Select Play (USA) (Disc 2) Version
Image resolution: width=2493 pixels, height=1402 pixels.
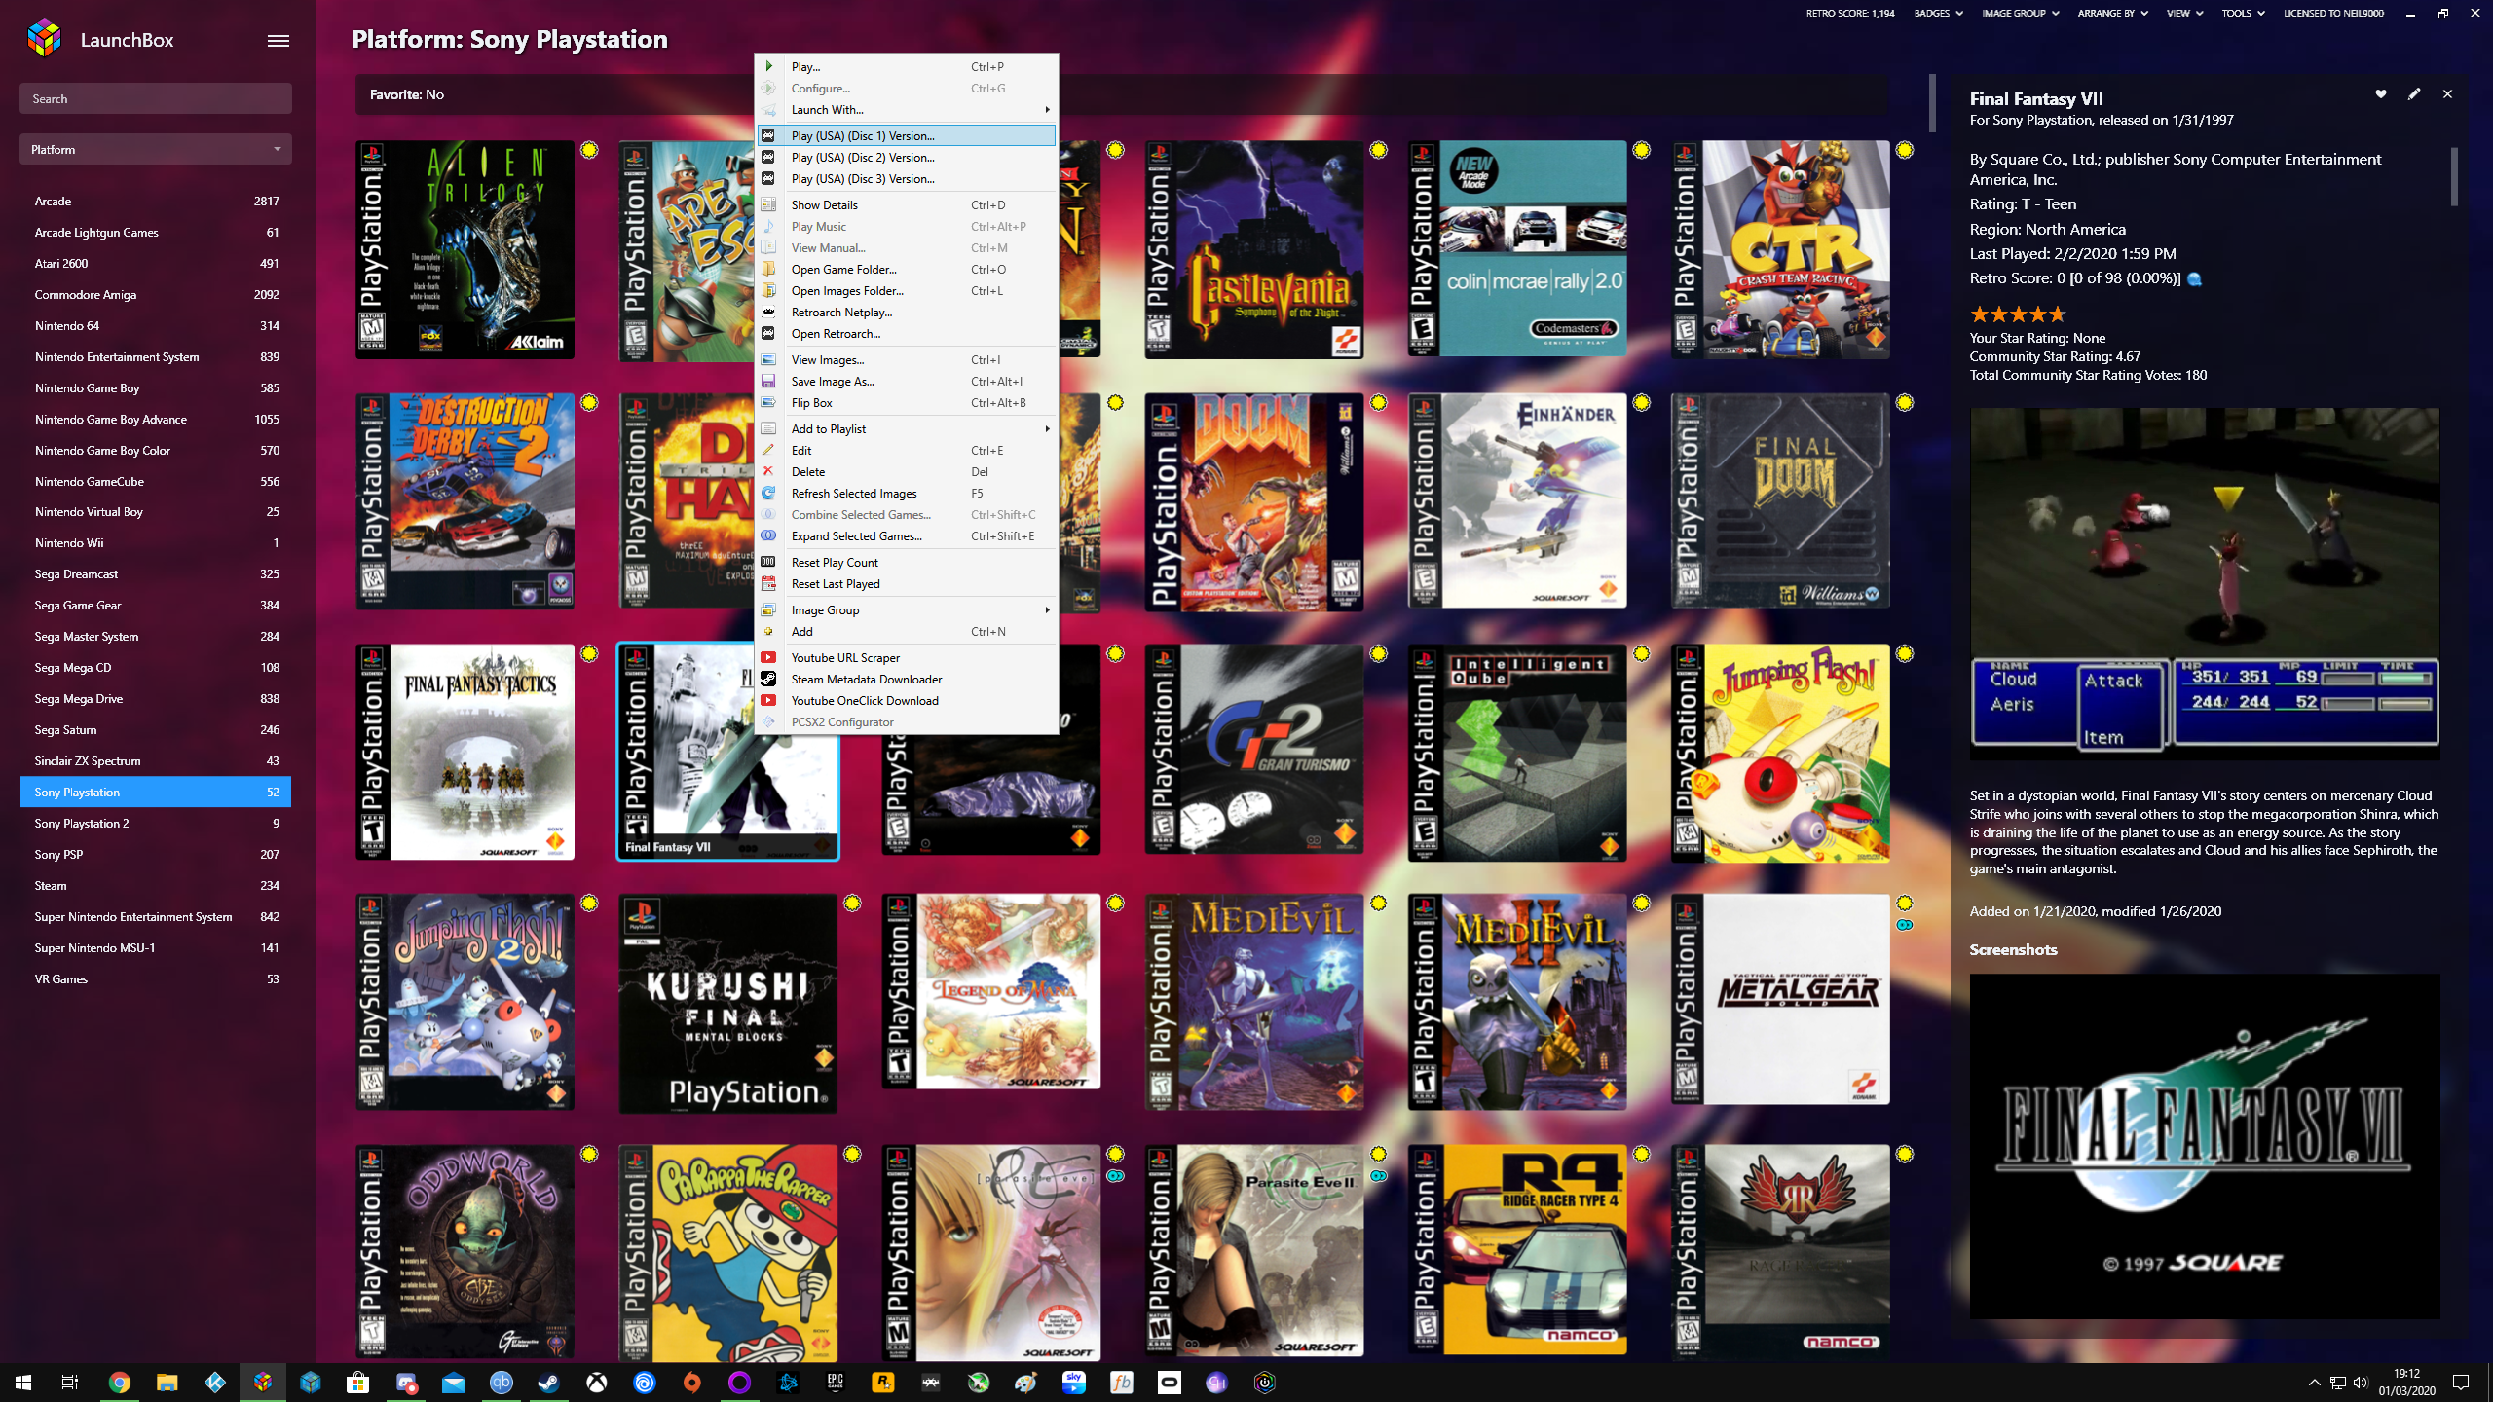907,158
